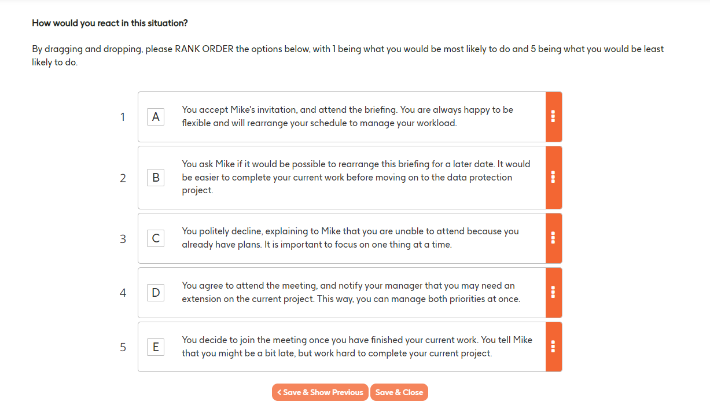Click rank number 3 beside option C

tap(123, 238)
